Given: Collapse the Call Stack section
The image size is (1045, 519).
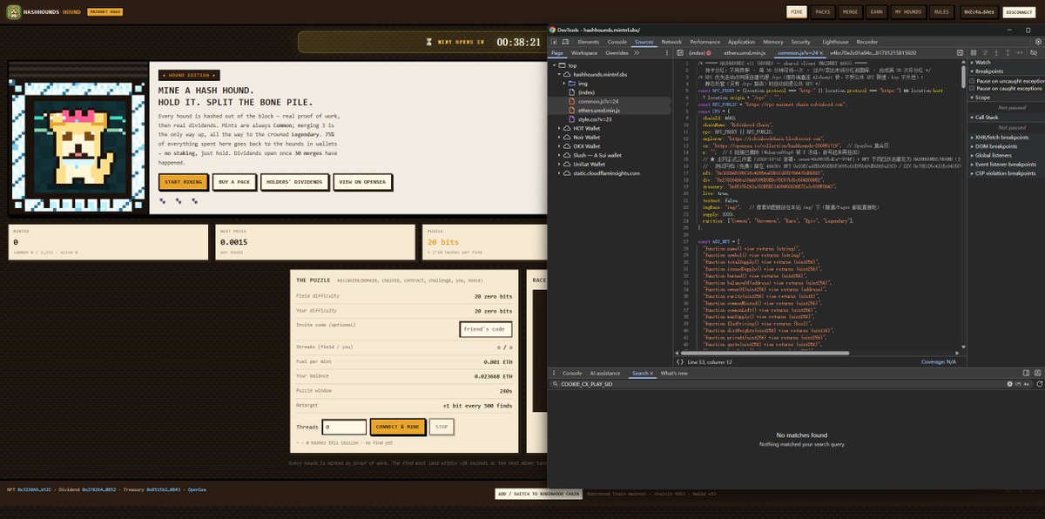Looking at the screenshot, I should (x=973, y=117).
